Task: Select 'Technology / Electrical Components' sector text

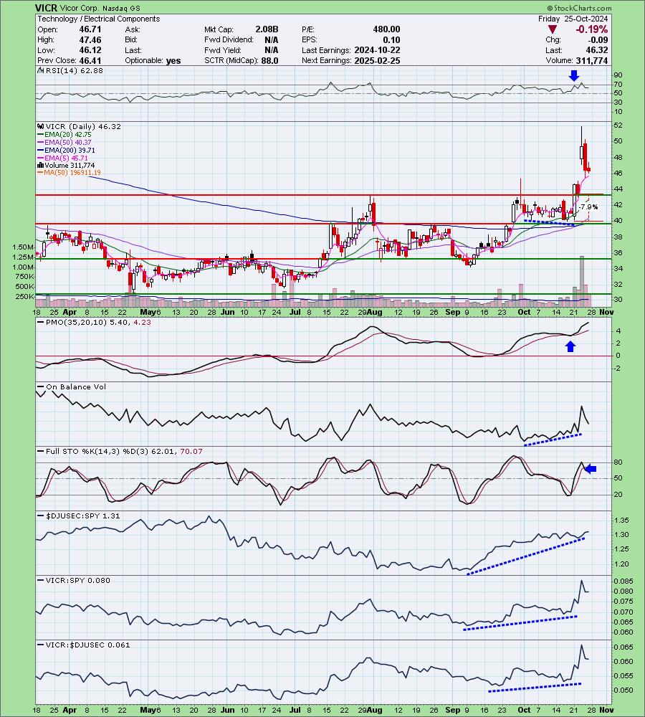Action: click(99, 19)
